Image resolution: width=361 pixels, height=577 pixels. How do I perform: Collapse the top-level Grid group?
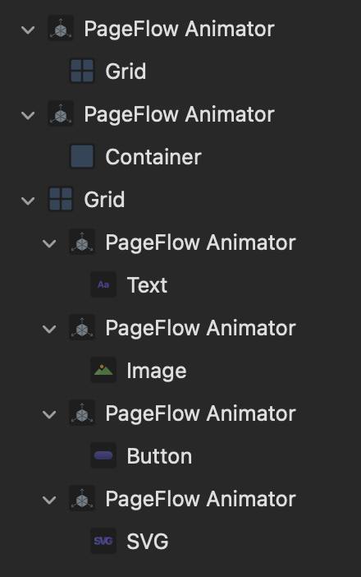[x=28, y=201]
